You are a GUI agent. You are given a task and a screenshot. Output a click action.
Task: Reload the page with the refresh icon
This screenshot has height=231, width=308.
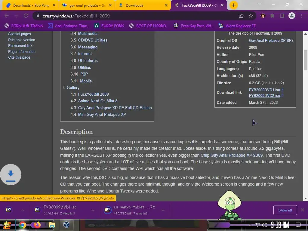click(x=26, y=16)
